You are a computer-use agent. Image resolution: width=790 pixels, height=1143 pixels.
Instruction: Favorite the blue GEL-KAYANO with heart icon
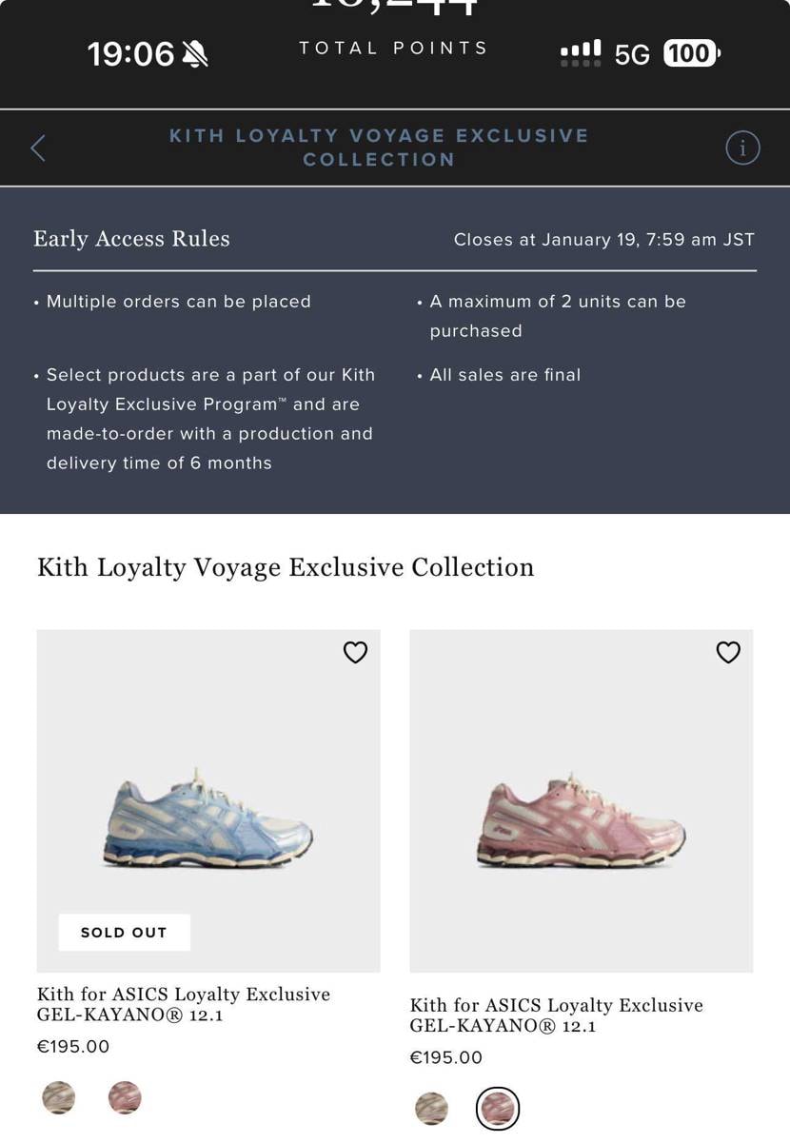coord(355,652)
